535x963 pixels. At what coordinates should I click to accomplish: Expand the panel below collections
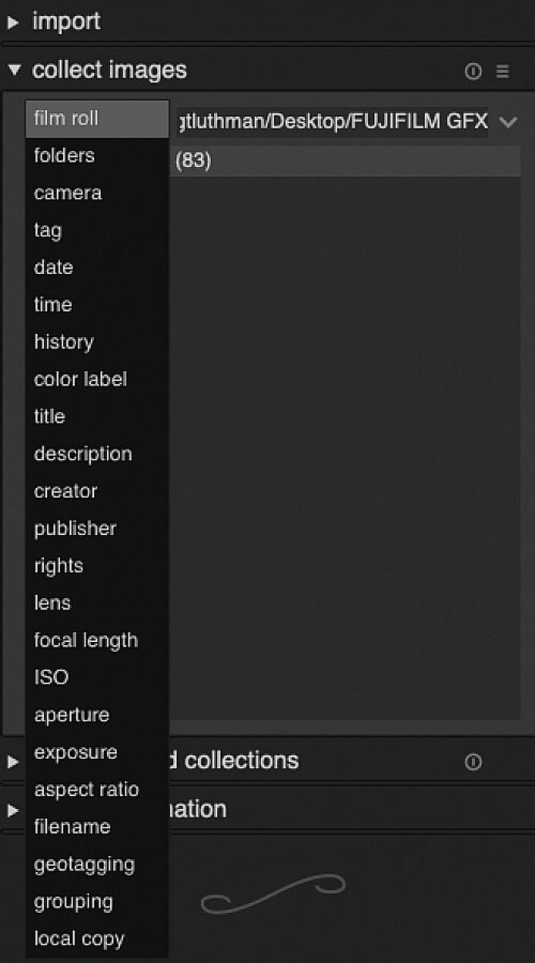pyautogui.click(x=13, y=810)
